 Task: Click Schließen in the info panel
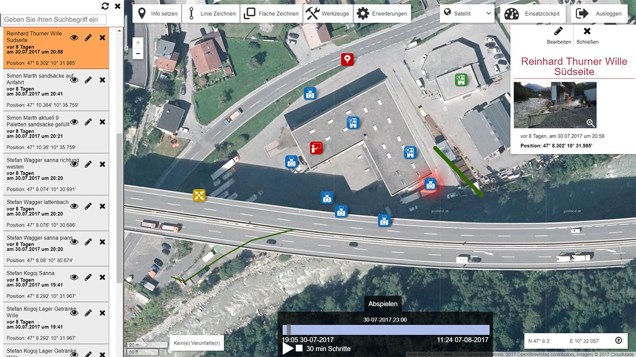pyautogui.click(x=587, y=36)
